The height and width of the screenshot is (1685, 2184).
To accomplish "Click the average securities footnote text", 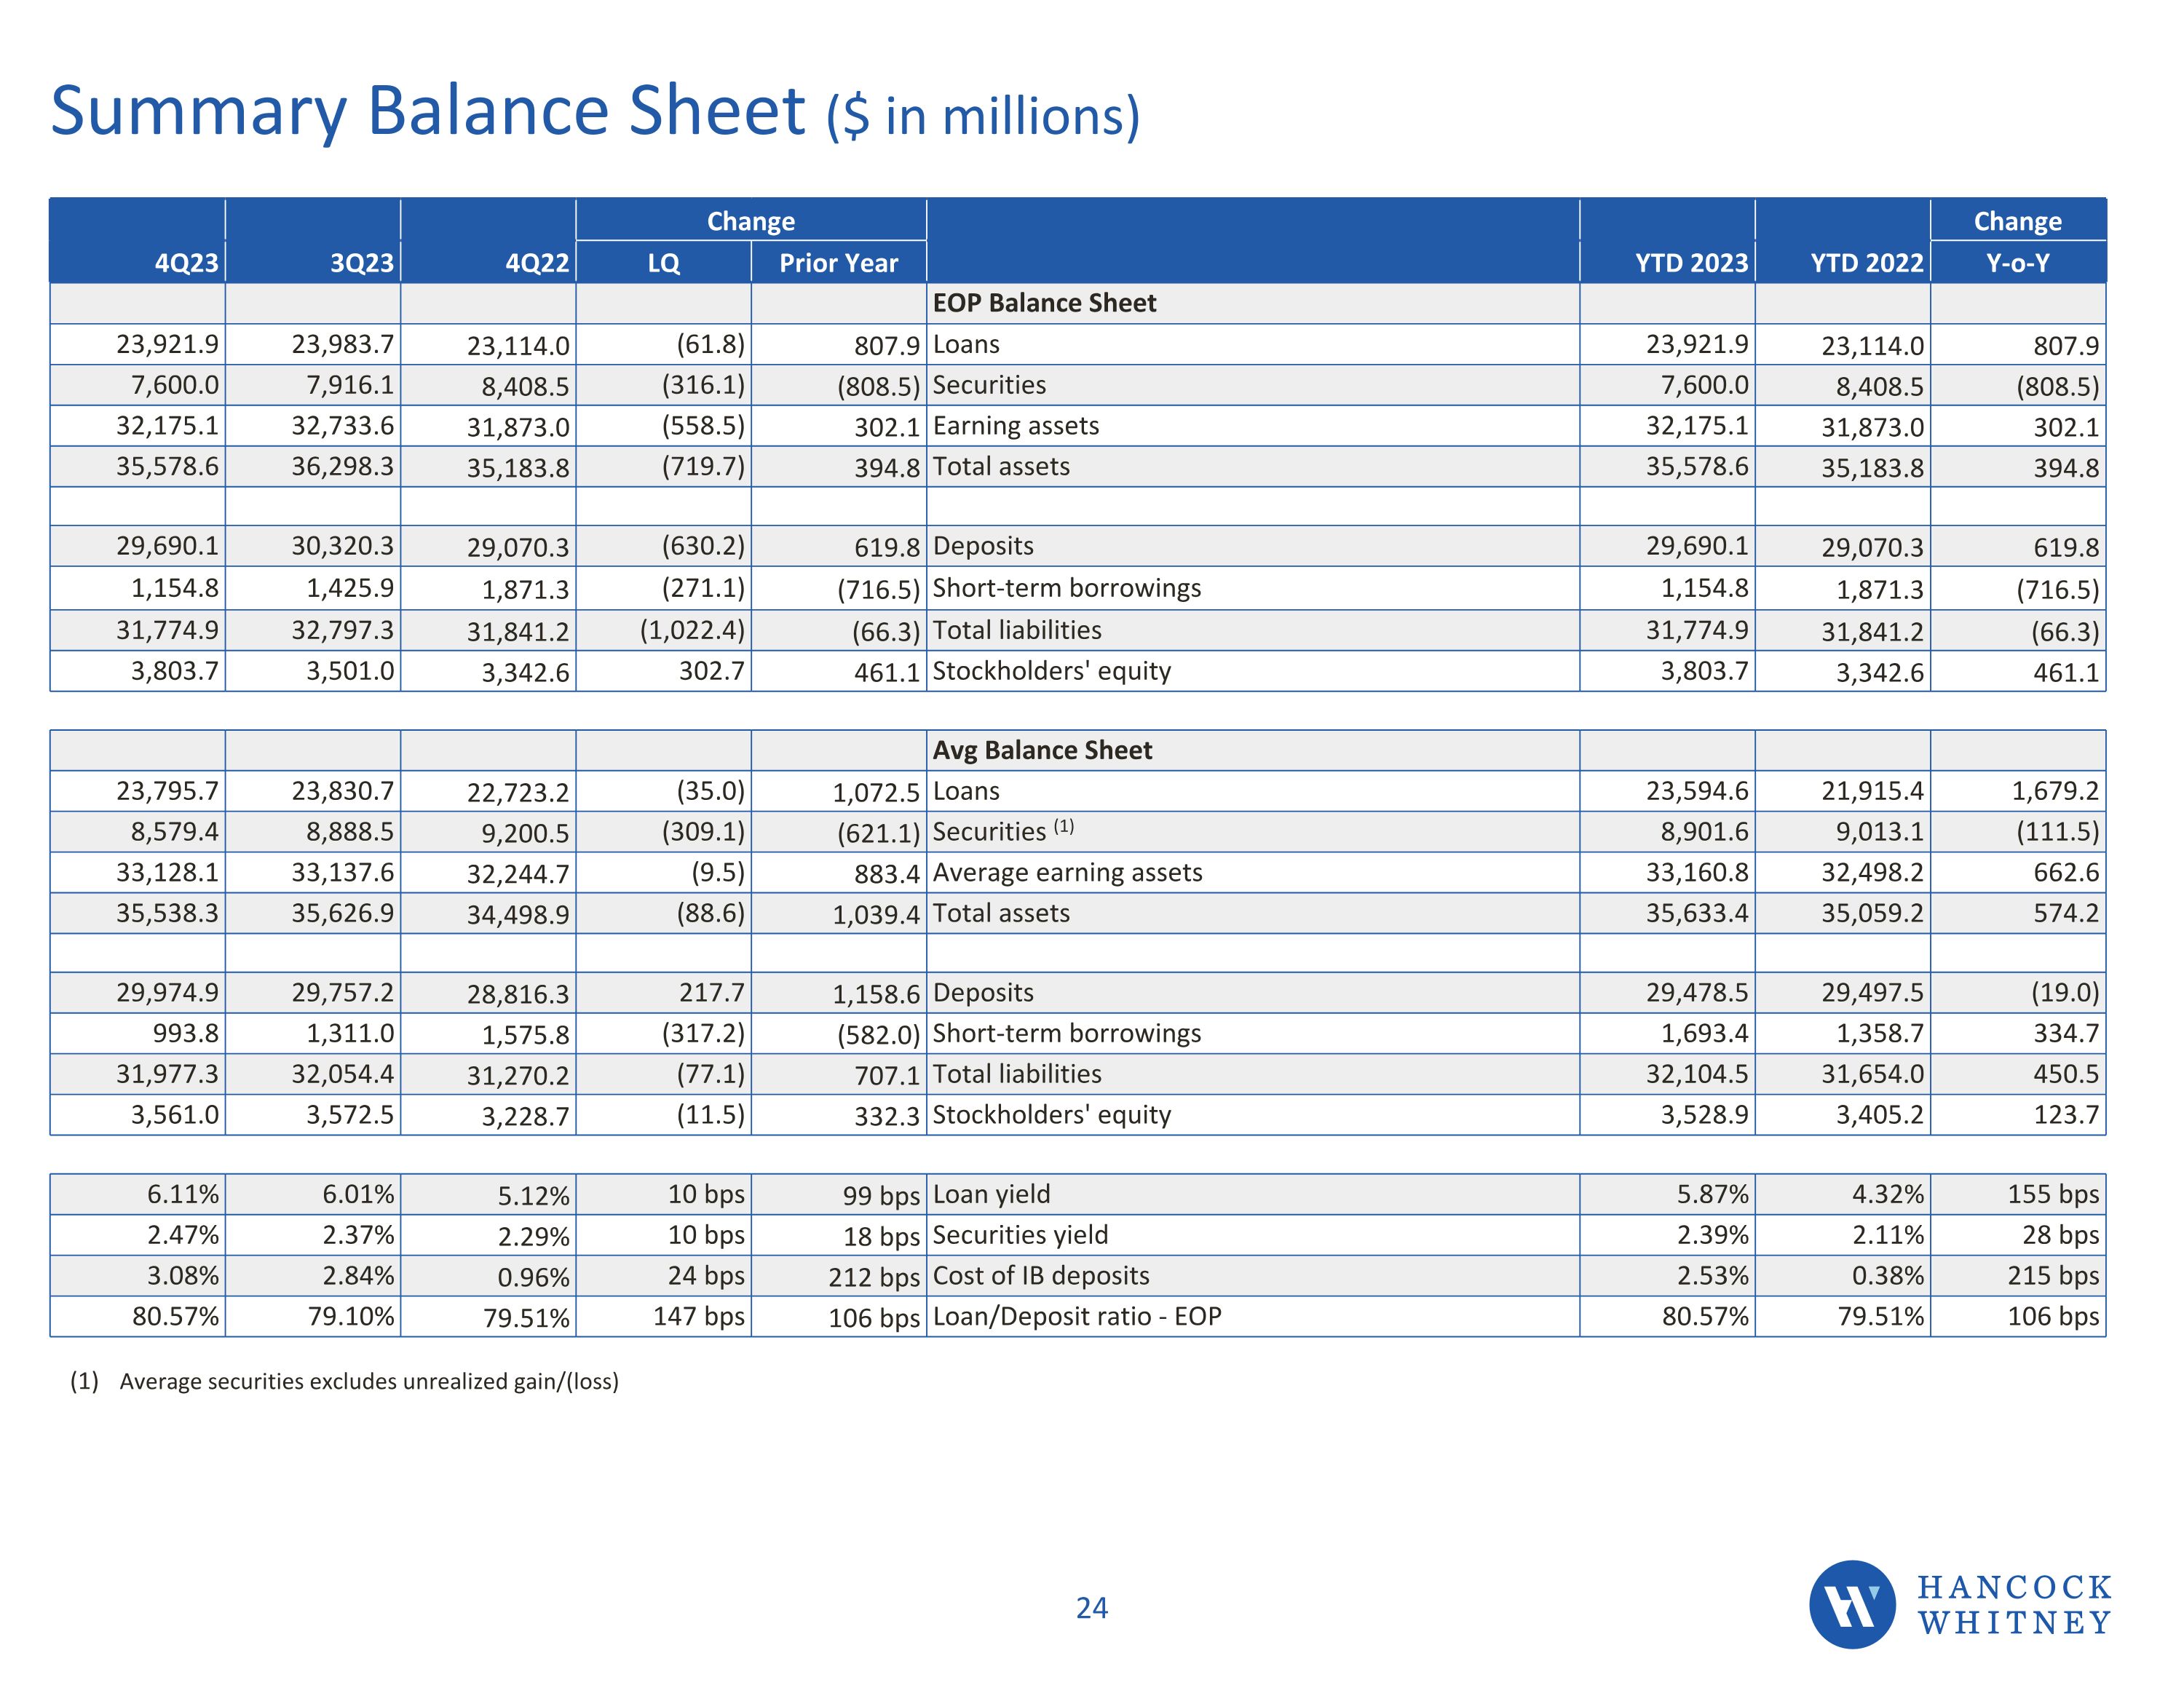I will click(368, 1381).
